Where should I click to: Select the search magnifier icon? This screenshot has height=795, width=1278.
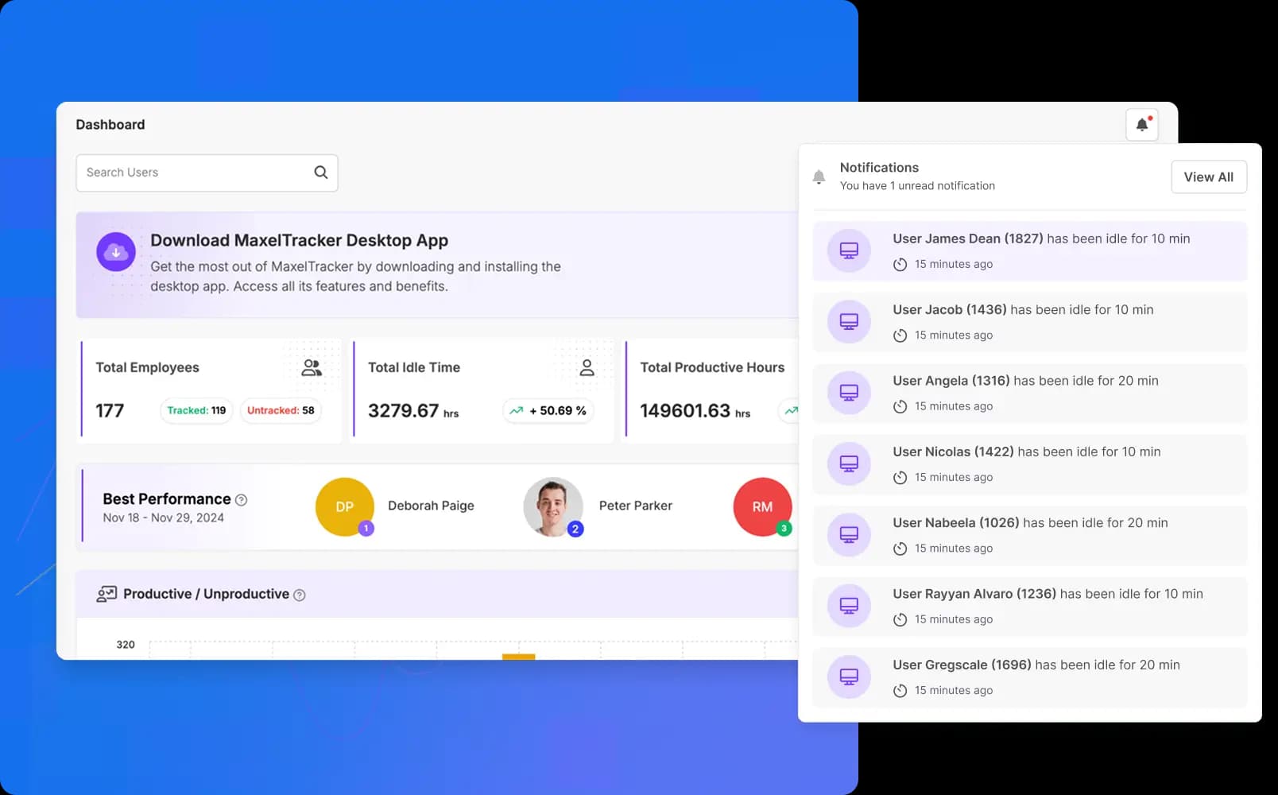pyautogui.click(x=320, y=172)
